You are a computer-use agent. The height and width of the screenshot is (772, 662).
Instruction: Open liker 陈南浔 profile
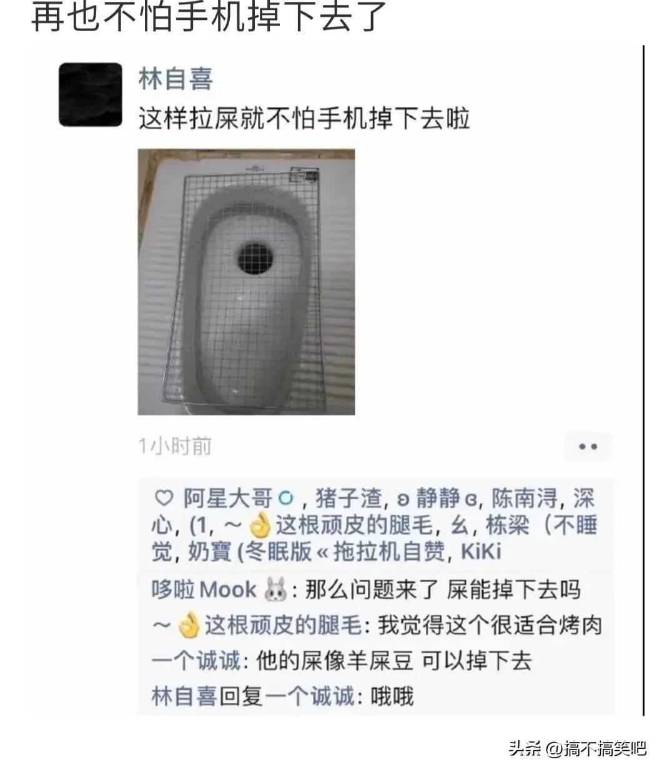[524, 499]
